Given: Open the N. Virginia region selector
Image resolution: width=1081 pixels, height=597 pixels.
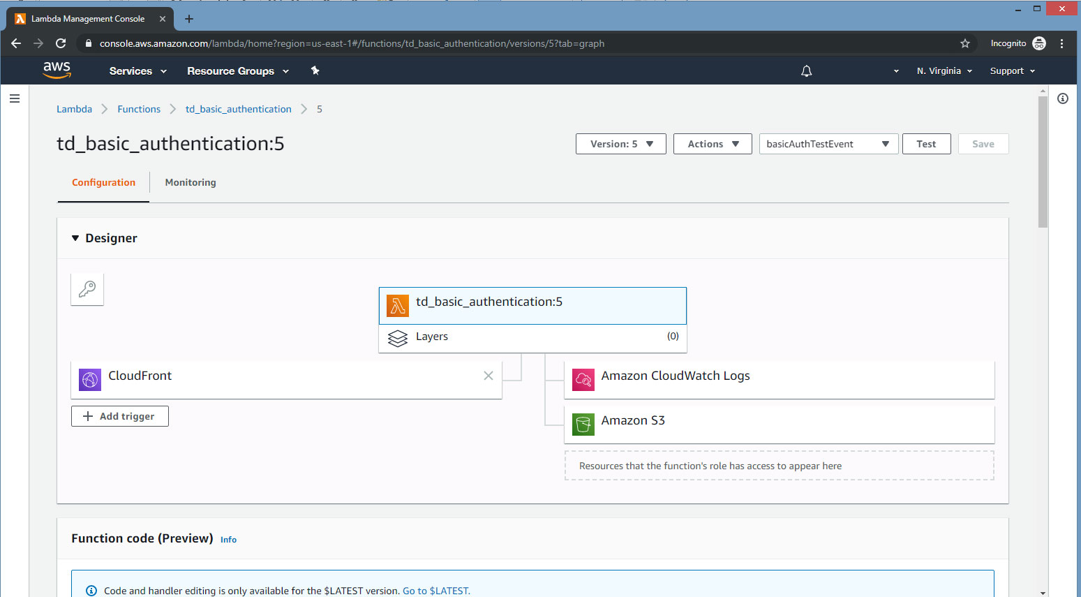Looking at the screenshot, I should [944, 71].
